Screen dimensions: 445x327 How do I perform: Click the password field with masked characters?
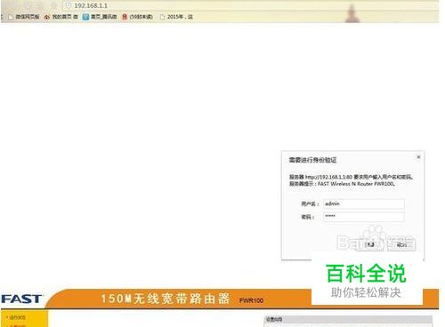coord(364,217)
